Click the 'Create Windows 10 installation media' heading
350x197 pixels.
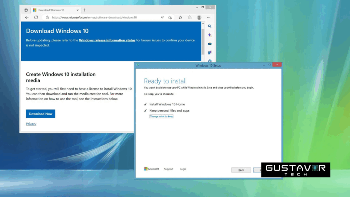coord(61,77)
